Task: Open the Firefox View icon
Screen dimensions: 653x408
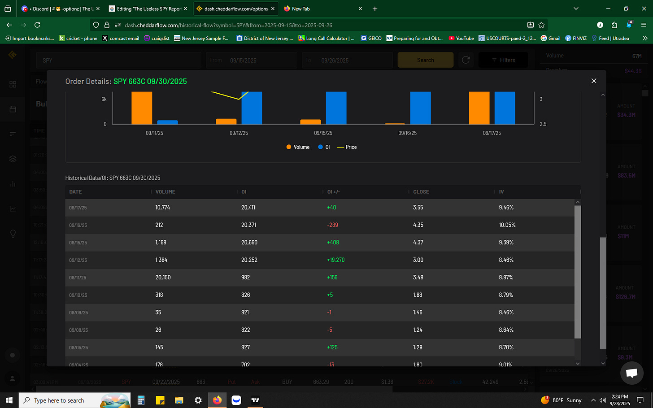Action: pos(8,9)
